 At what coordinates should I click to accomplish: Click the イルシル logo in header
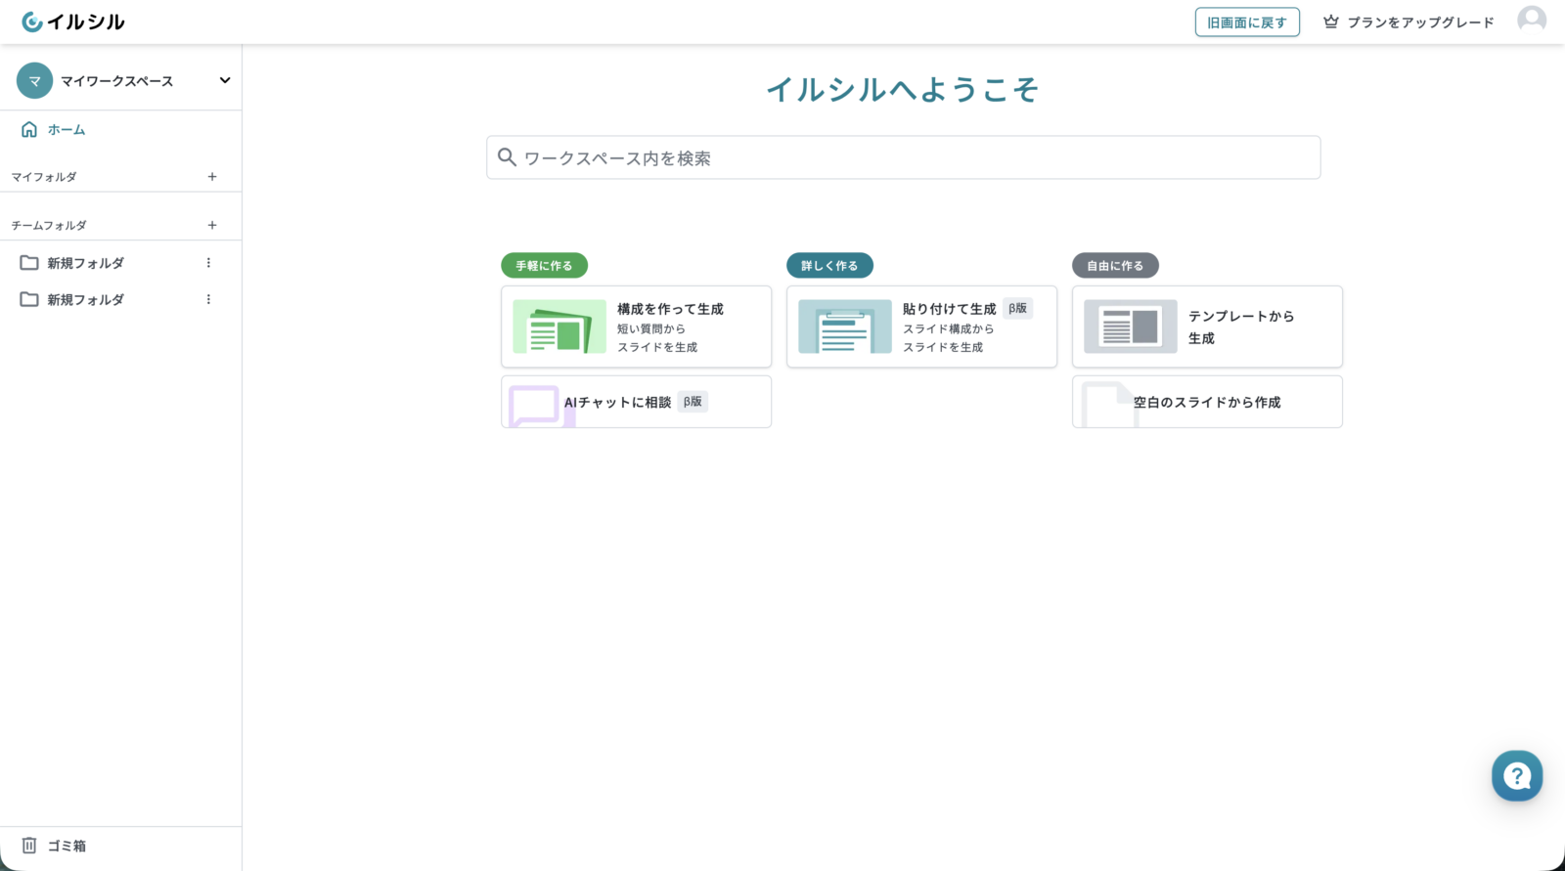tap(73, 22)
